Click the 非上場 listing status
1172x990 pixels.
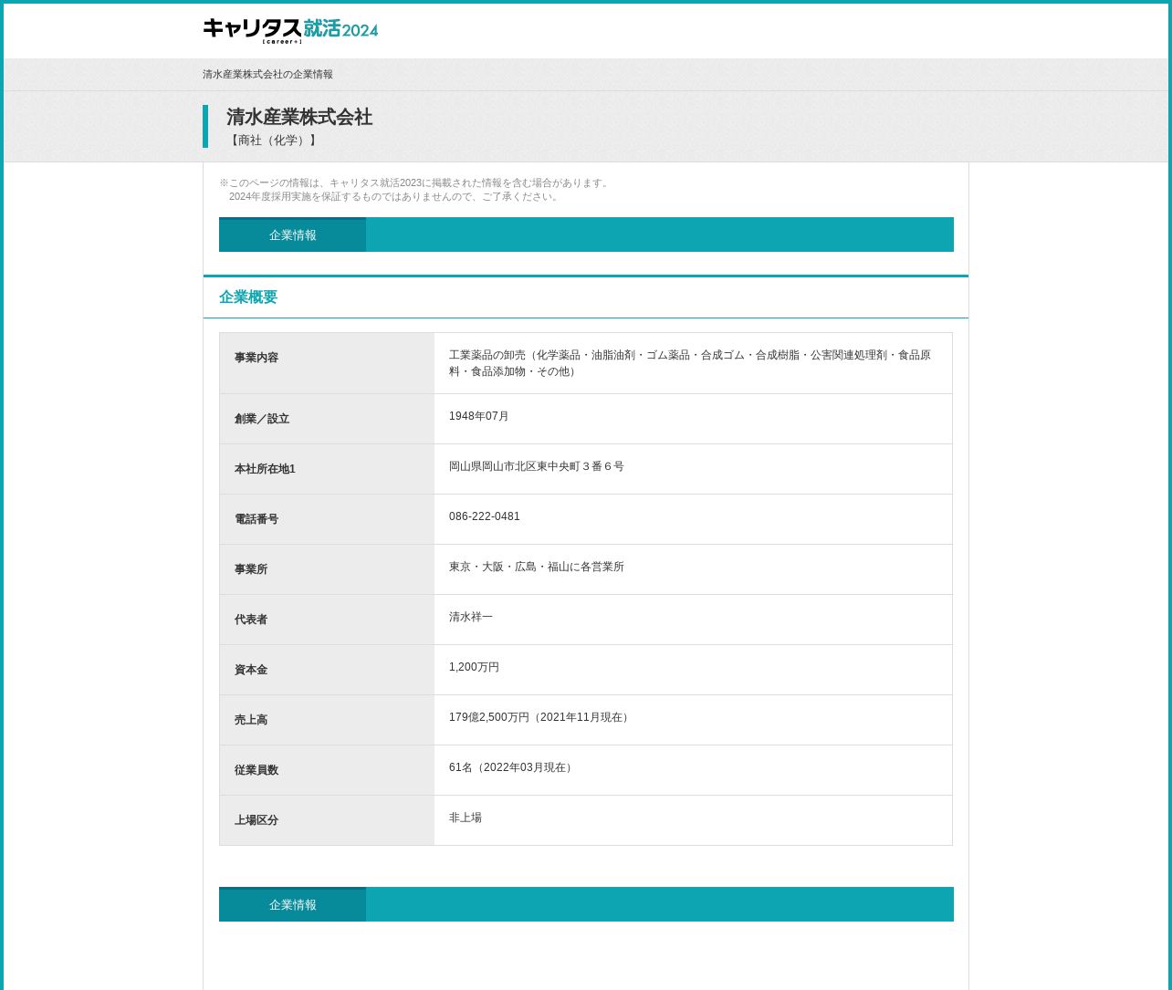coord(466,818)
